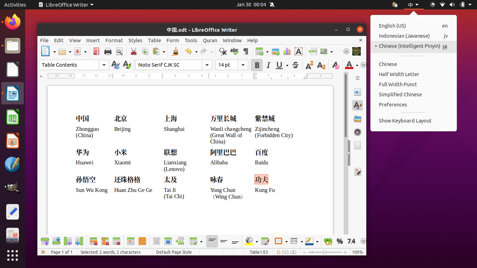The image size is (477, 268).
Task: Clear direct formatting eraser icon
Action: click(336, 65)
